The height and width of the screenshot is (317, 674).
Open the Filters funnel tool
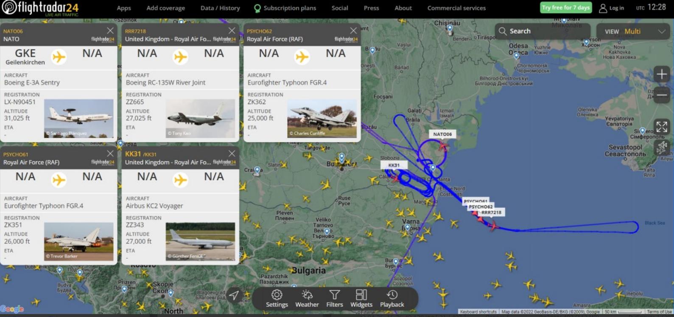point(334,298)
